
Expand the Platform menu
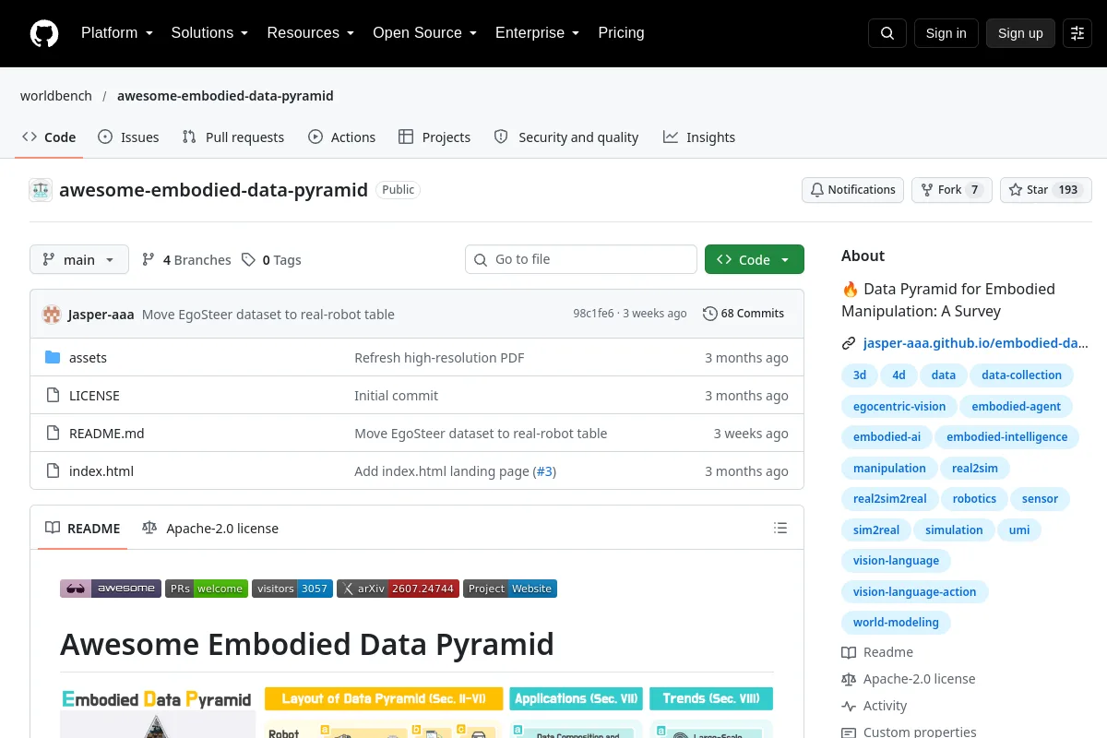(x=117, y=33)
